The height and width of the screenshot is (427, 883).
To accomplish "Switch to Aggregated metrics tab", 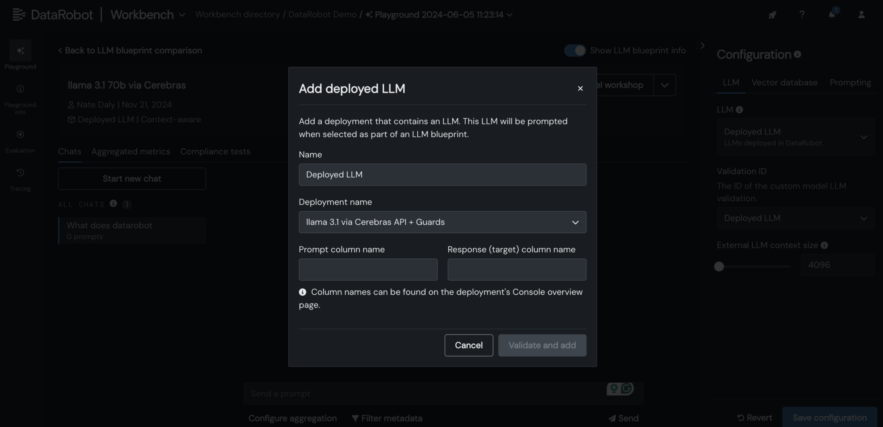I will click(x=131, y=152).
